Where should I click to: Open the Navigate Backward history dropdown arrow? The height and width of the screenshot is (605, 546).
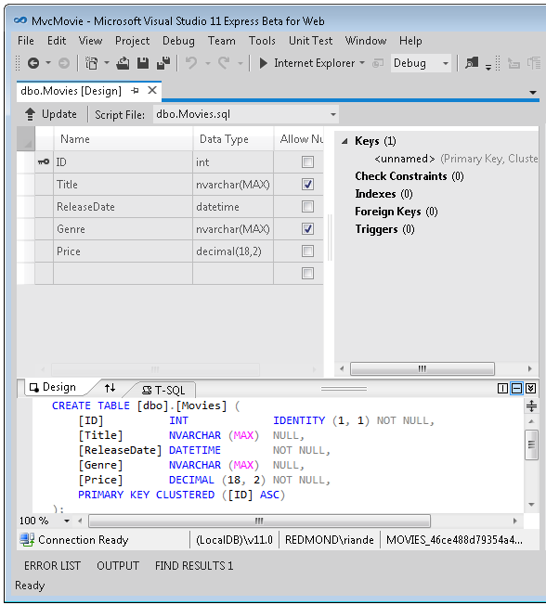[x=48, y=62]
